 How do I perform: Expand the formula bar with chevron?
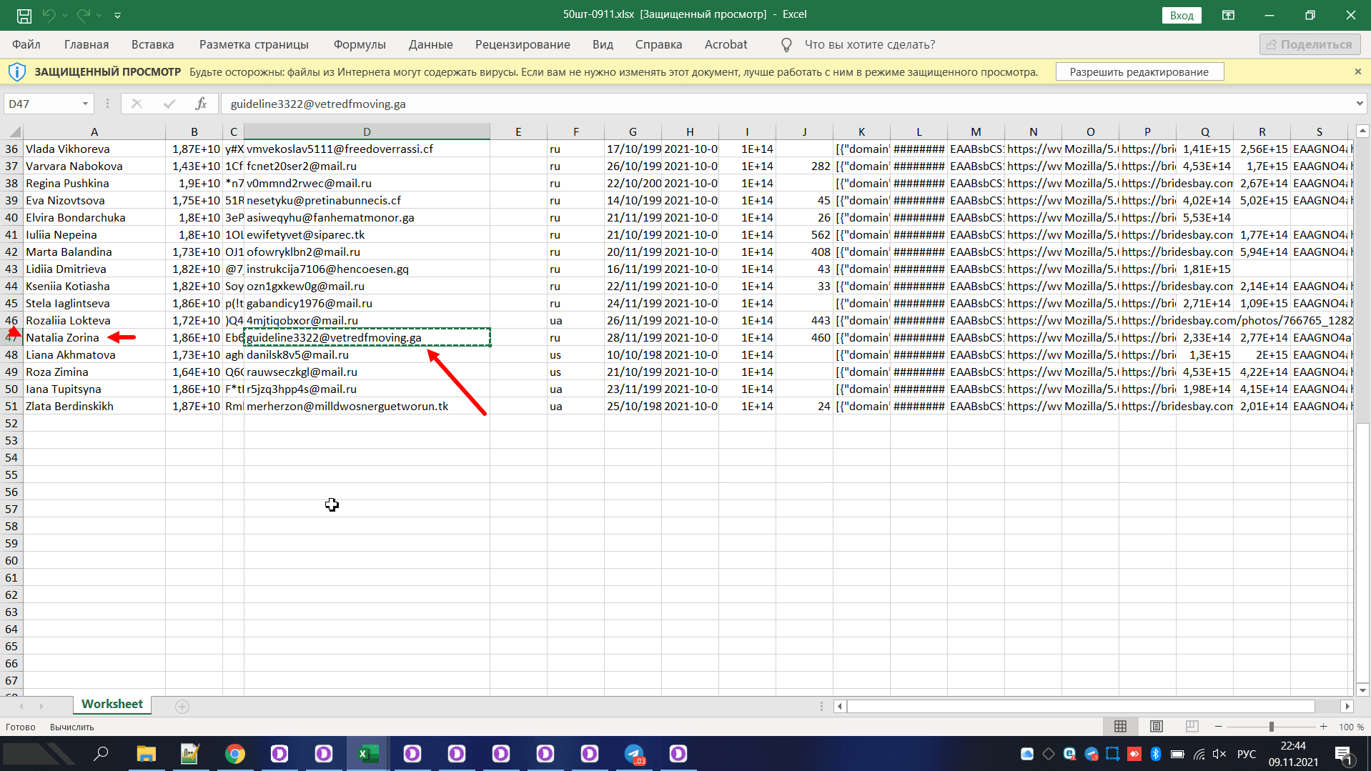coord(1359,104)
